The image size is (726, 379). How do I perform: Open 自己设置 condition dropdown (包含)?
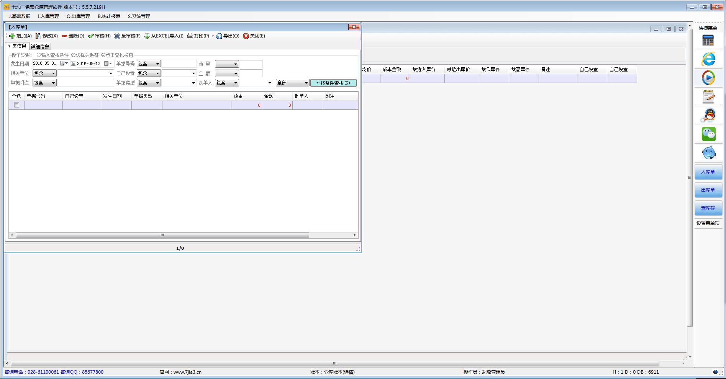(149, 73)
